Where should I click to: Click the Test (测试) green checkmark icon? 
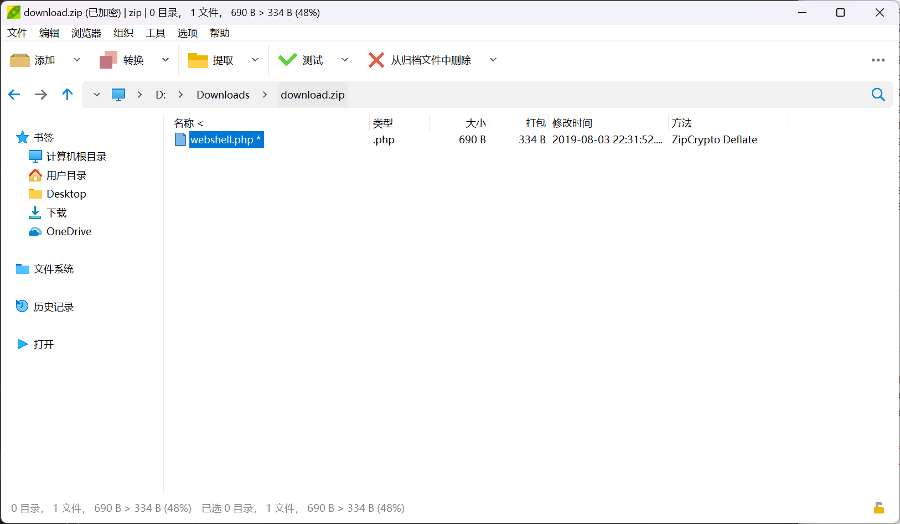(287, 60)
